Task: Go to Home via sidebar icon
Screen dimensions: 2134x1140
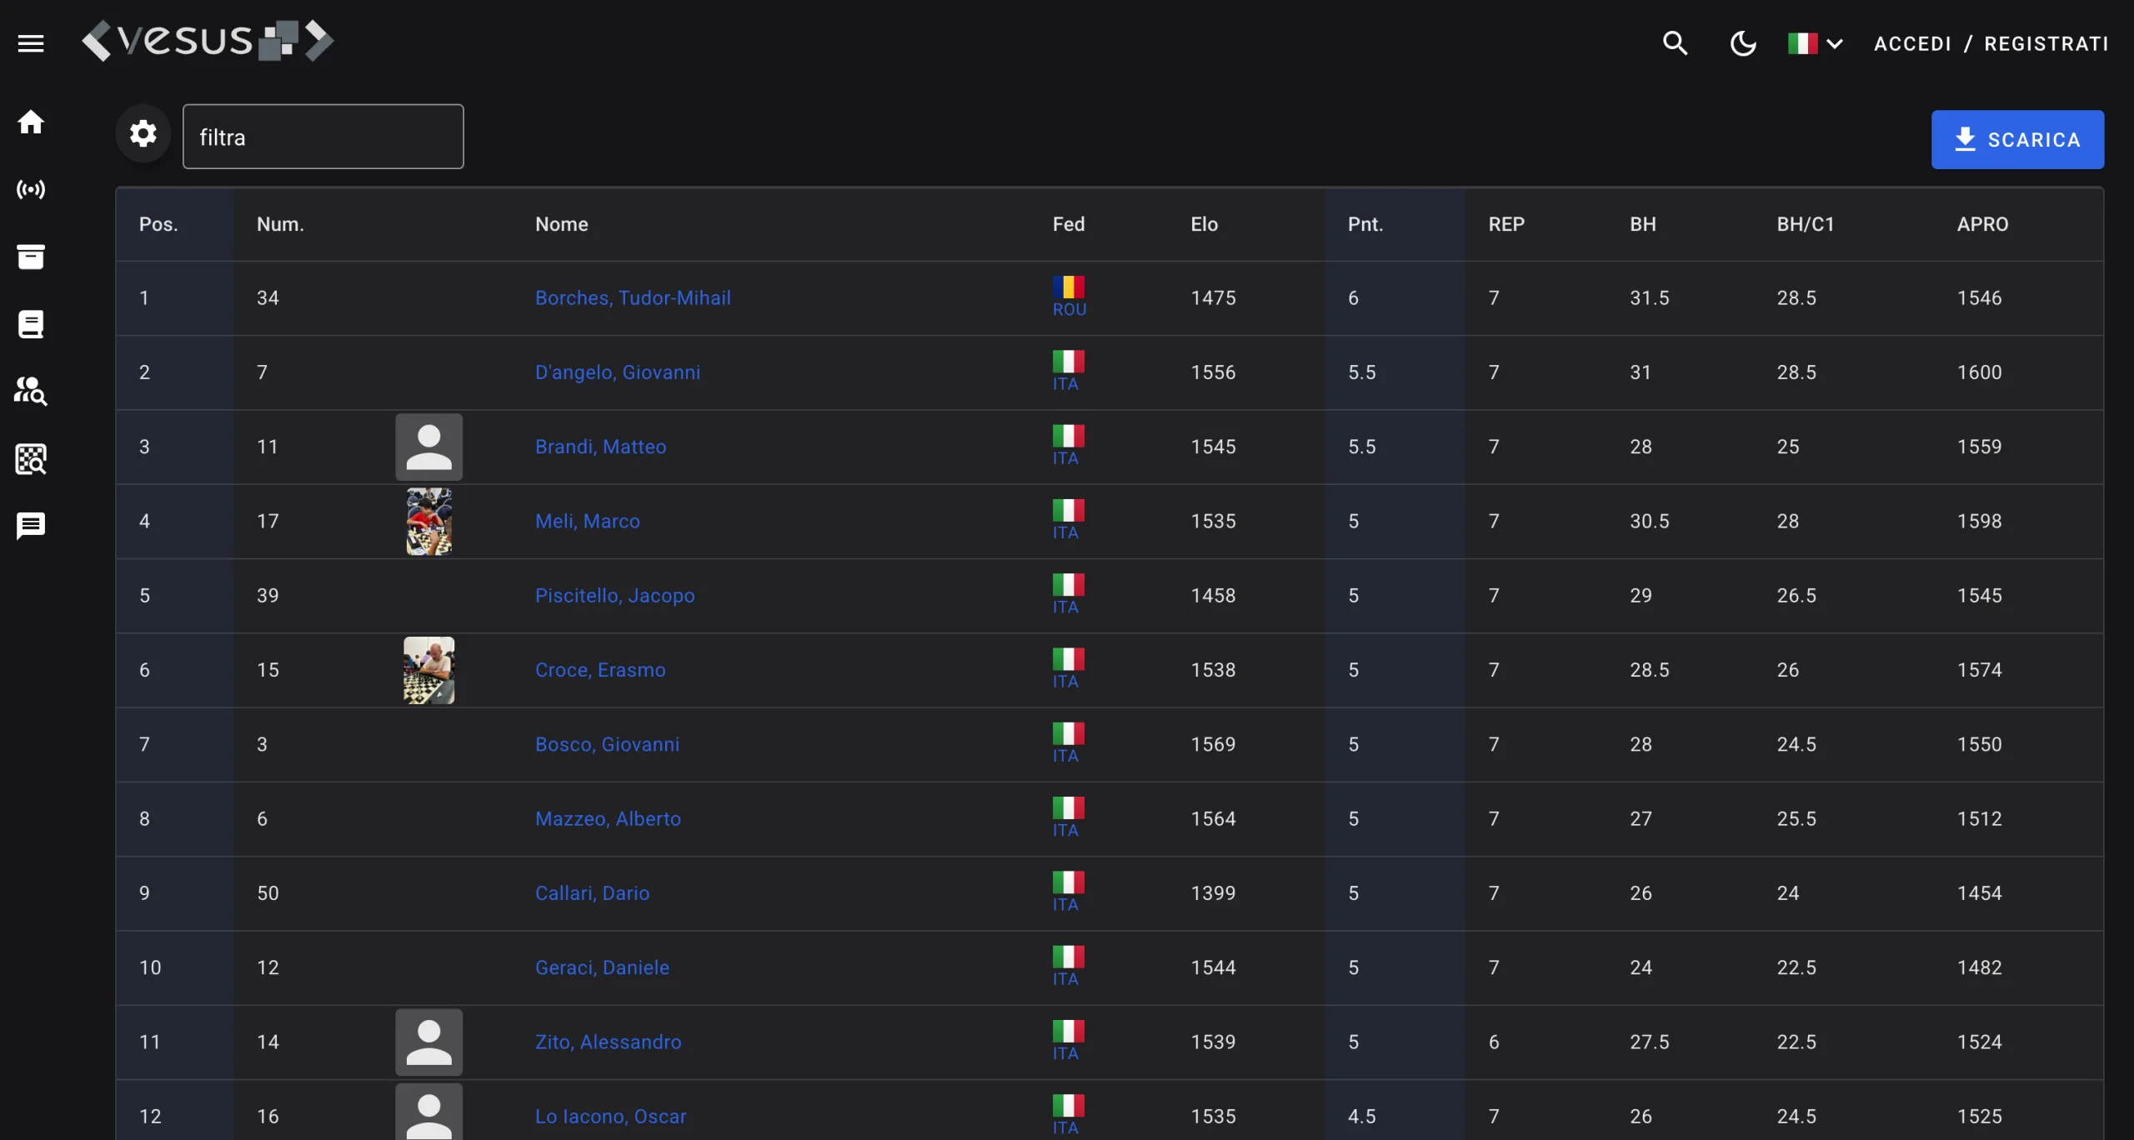Action: click(x=31, y=122)
